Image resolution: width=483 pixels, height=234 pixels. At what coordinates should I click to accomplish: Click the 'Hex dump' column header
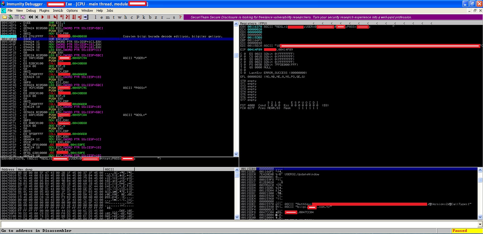(60, 169)
